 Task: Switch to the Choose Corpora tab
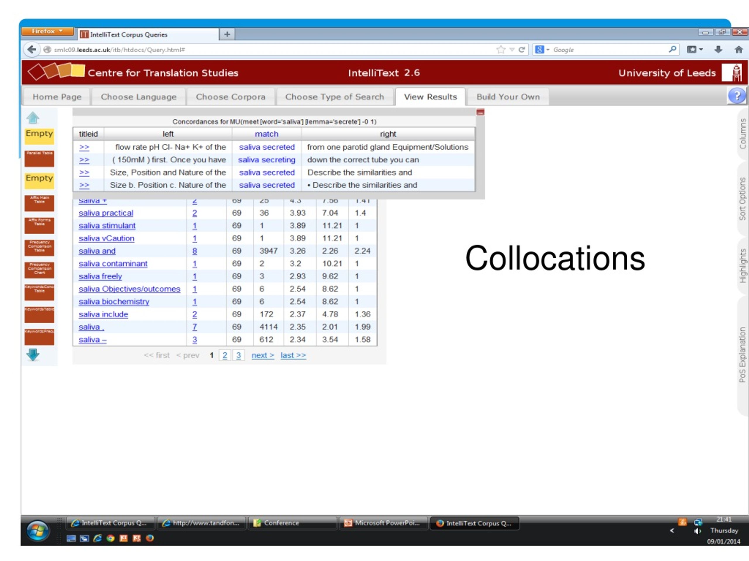pyautogui.click(x=231, y=97)
